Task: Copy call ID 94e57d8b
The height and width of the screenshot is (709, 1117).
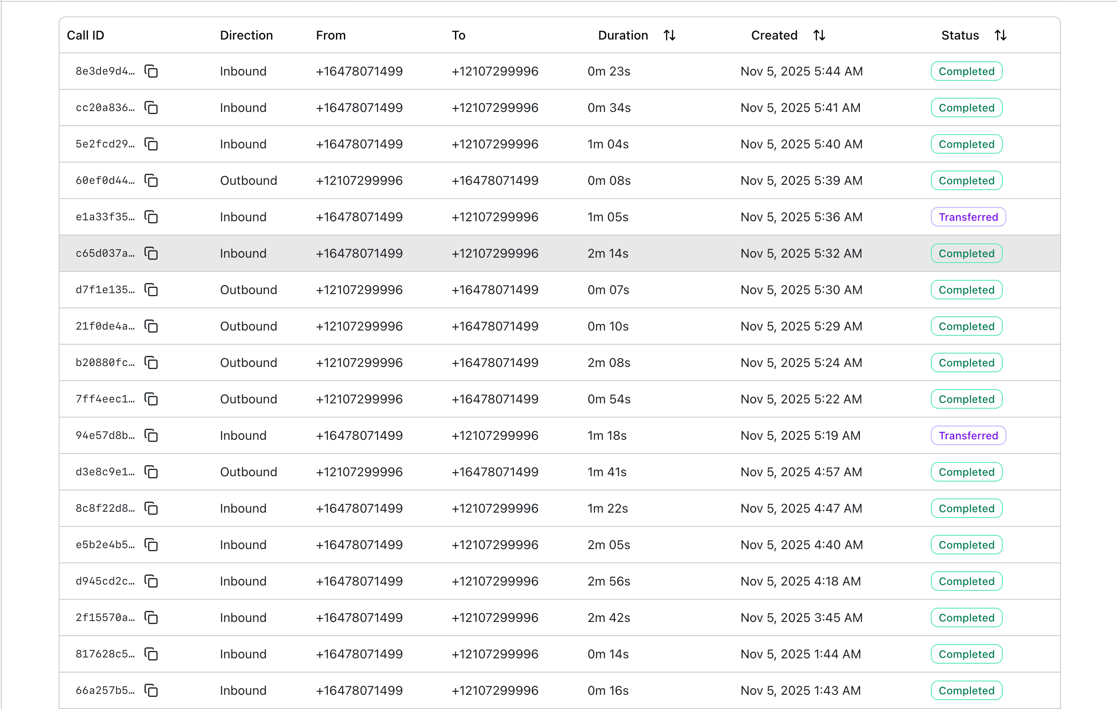Action: (151, 435)
